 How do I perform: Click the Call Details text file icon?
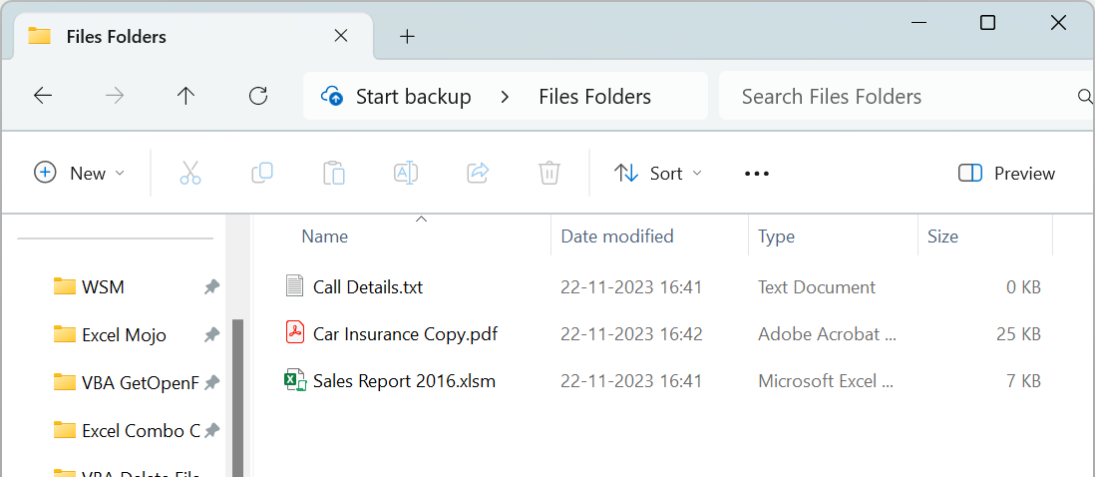295,286
